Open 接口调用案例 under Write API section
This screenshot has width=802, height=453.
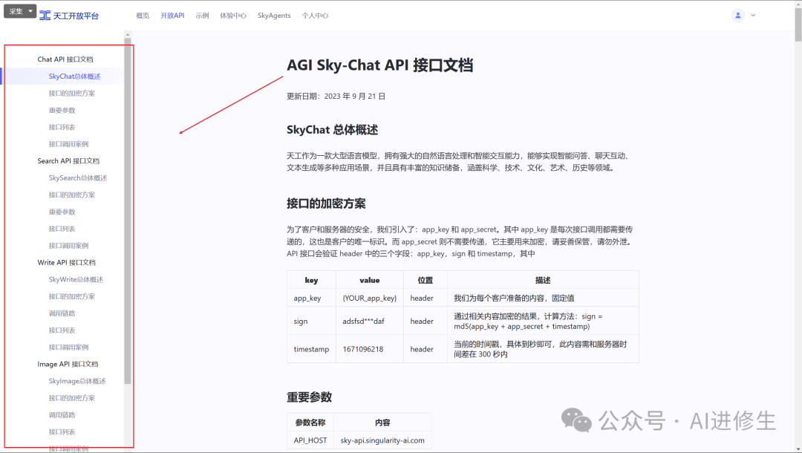click(68, 347)
